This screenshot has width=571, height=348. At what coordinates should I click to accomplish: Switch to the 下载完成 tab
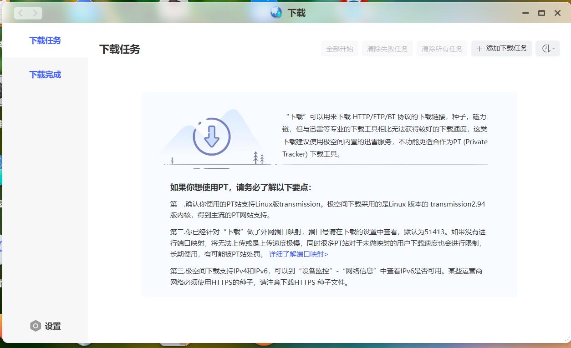coord(45,74)
